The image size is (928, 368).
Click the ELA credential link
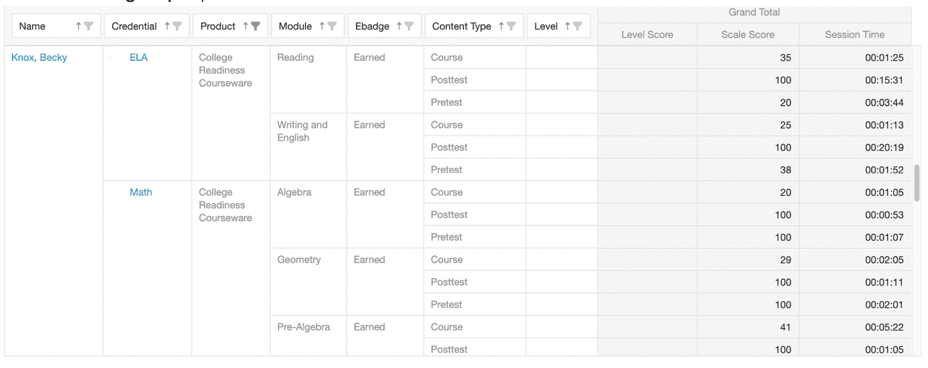[x=138, y=58]
